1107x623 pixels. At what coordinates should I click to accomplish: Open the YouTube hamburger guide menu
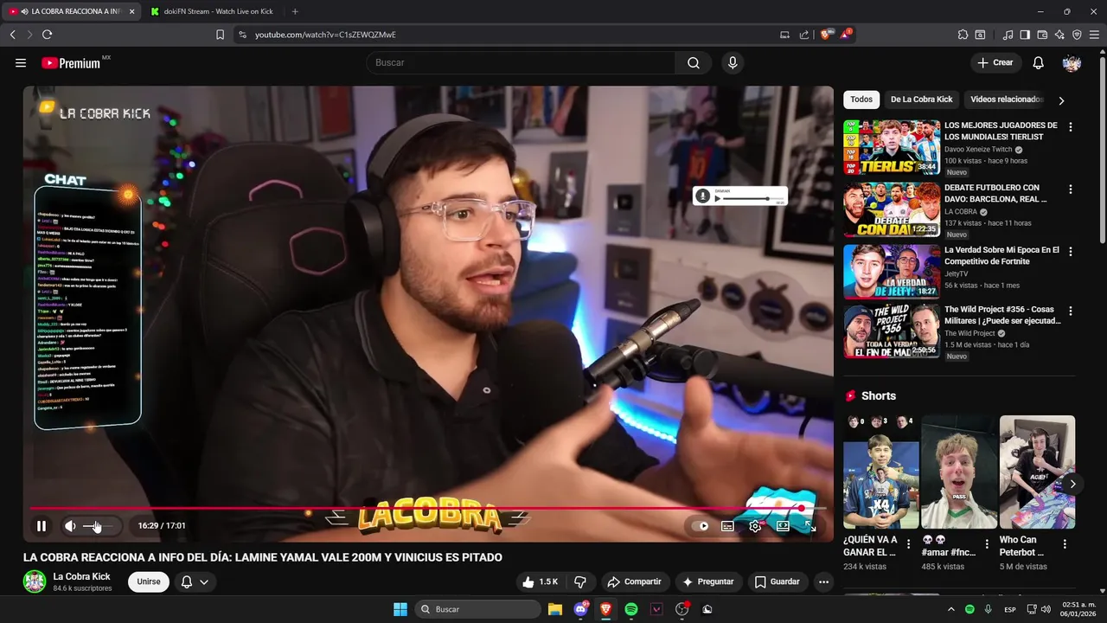coord(21,62)
